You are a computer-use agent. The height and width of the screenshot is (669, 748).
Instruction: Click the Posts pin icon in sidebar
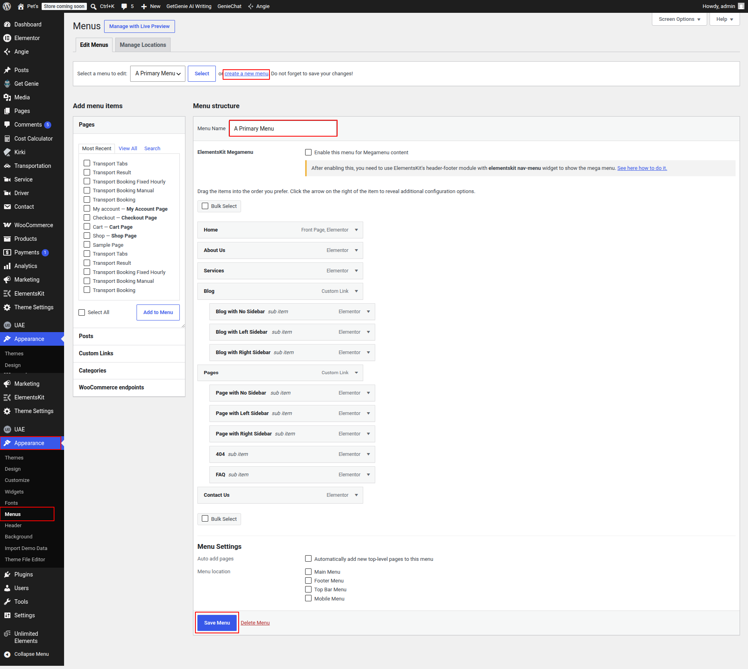[7, 70]
